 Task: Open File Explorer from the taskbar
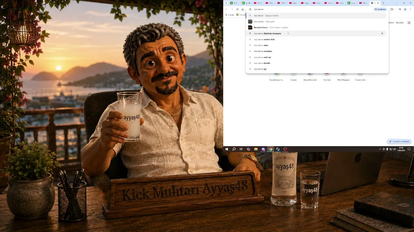coord(256,149)
